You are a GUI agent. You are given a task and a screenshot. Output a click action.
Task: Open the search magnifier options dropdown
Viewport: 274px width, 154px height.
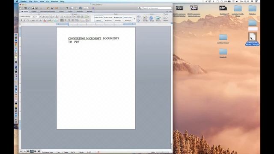coord(140,8)
